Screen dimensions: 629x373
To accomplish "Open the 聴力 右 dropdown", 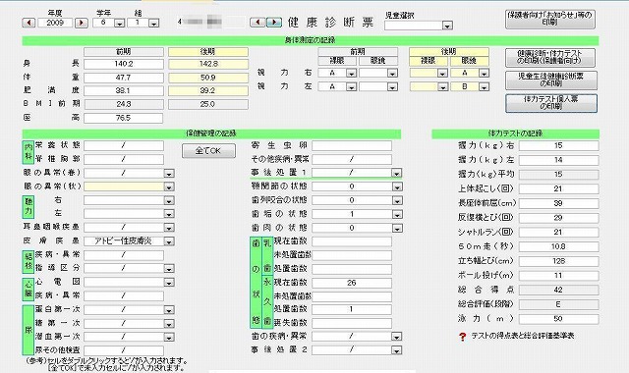I will coord(169,200).
